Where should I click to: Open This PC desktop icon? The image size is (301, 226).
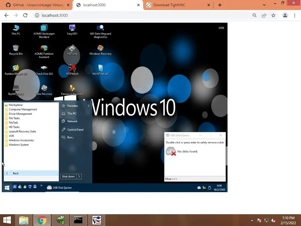pyautogui.click(x=16, y=30)
